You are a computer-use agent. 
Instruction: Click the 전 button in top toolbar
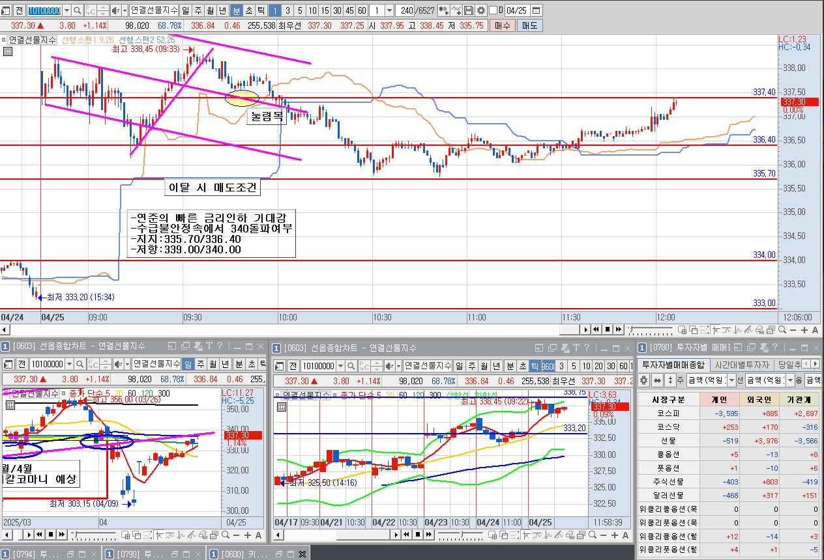point(20,10)
